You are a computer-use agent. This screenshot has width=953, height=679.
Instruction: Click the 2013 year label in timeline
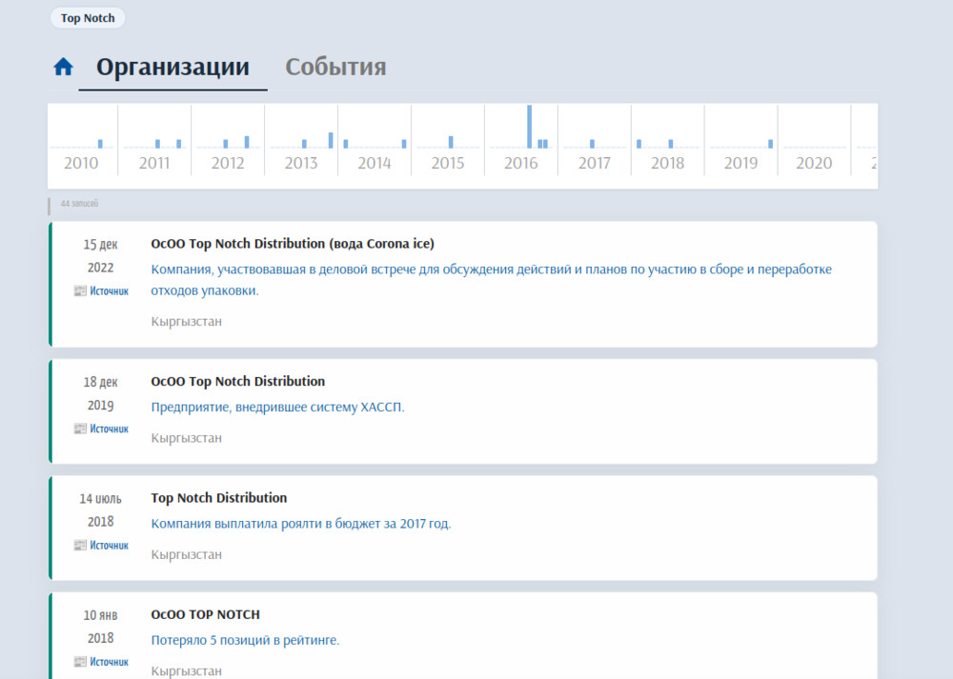(301, 163)
